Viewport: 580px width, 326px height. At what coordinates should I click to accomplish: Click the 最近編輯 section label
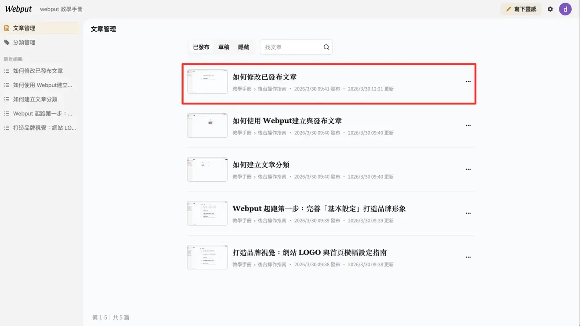pos(13,59)
